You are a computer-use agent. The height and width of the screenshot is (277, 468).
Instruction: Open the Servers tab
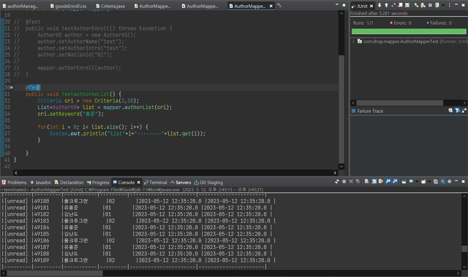click(x=181, y=182)
